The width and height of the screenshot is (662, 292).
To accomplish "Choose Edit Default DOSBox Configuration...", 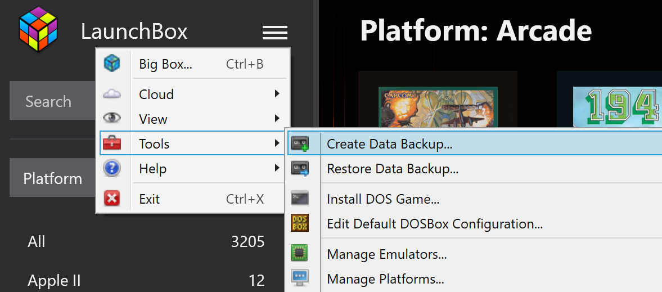I will pyautogui.click(x=475, y=223).
